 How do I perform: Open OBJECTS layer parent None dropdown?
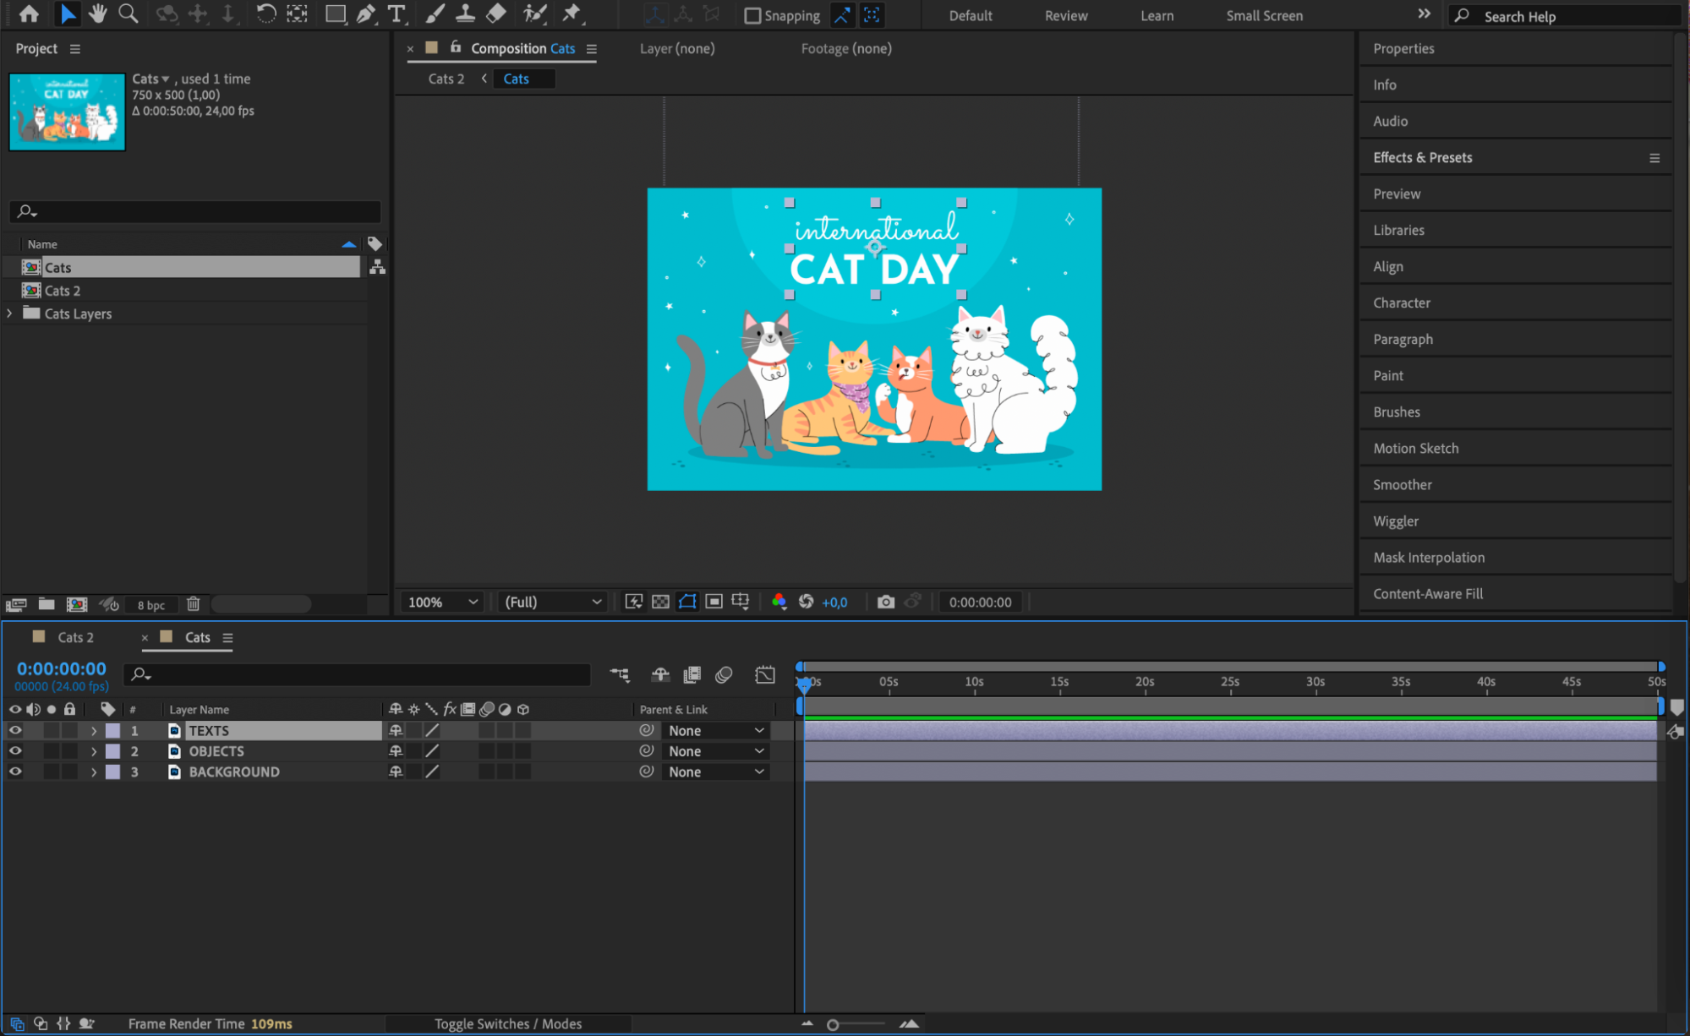(x=715, y=751)
